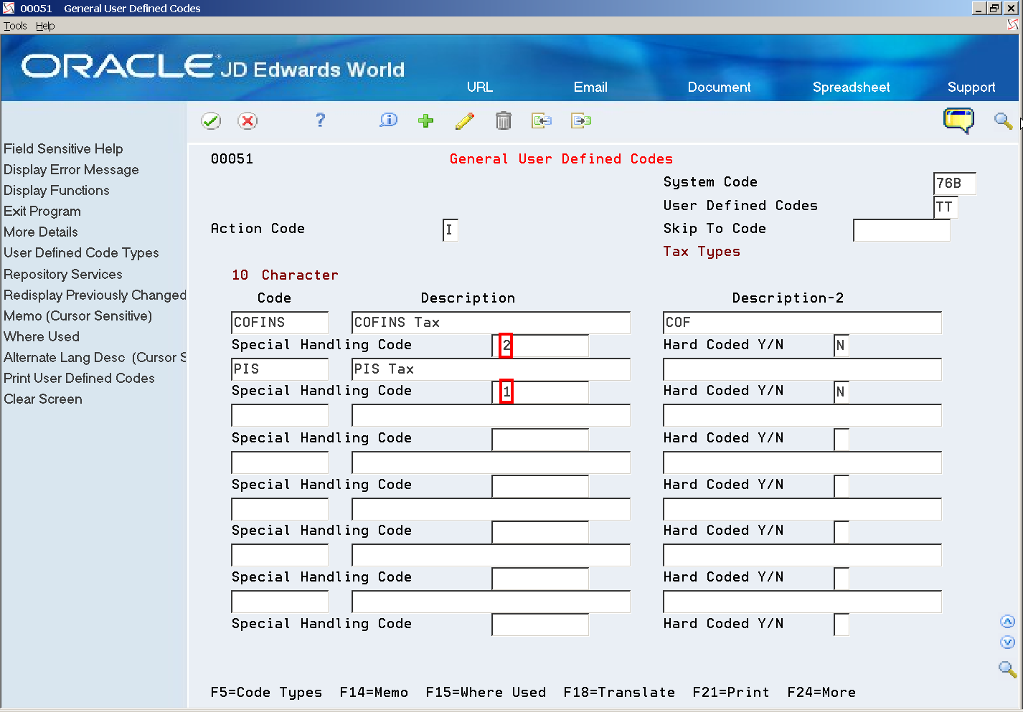The image size is (1023, 712).
Task: Click the COFINS code field
Action: click(x=280, y=323)
